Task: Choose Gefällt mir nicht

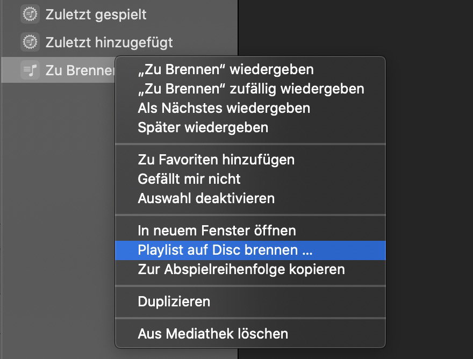Action: pos(189,178)
